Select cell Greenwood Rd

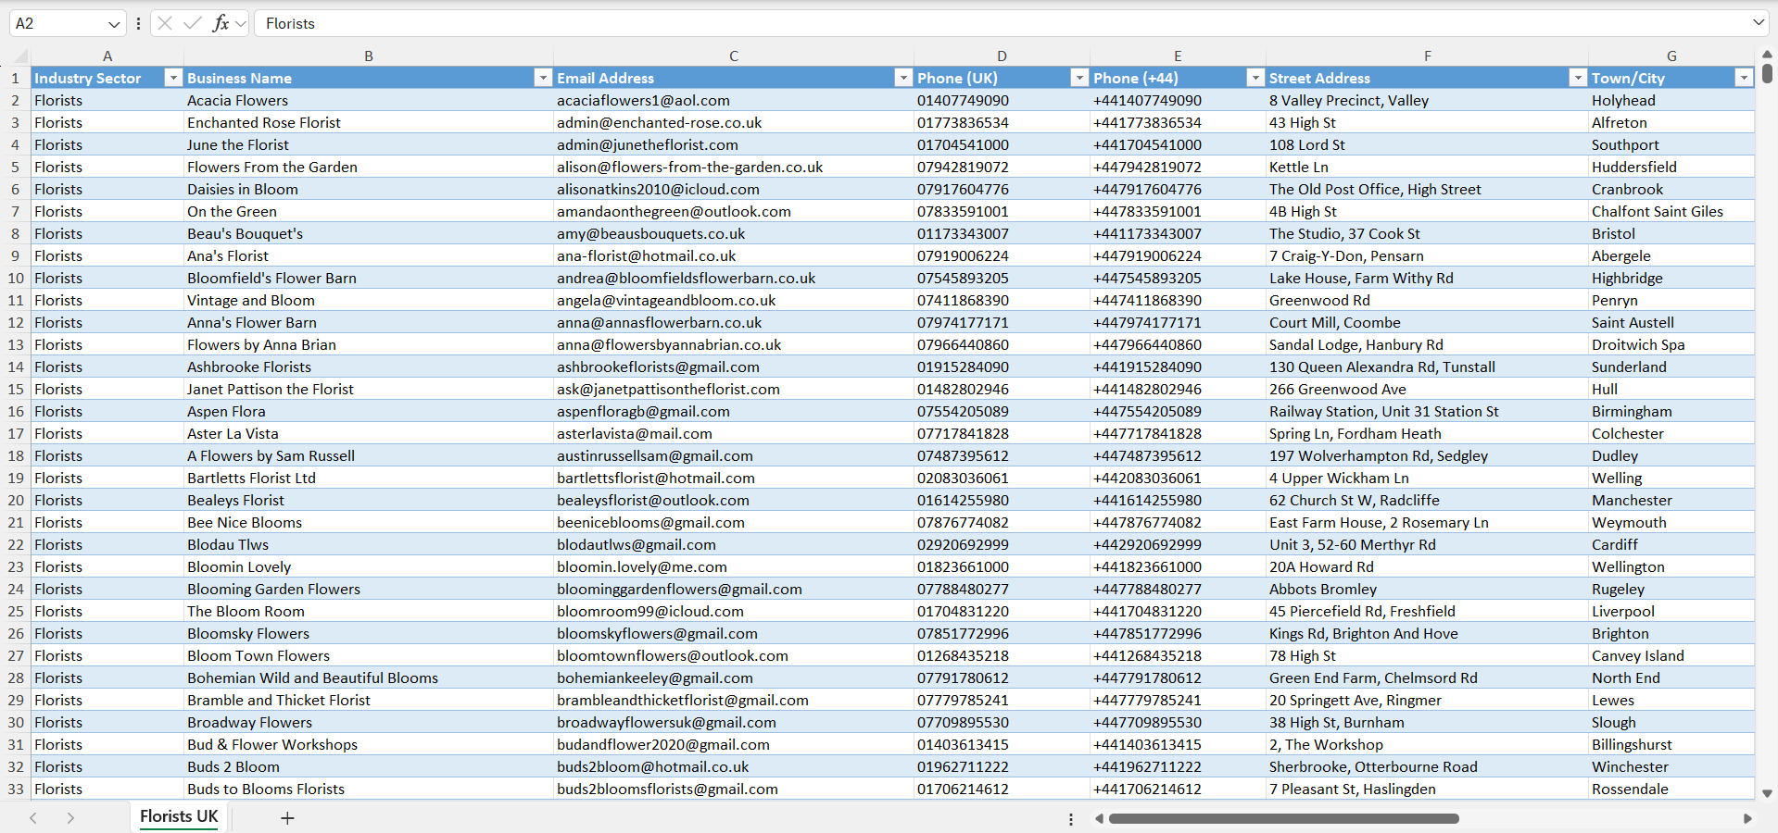1427,300
